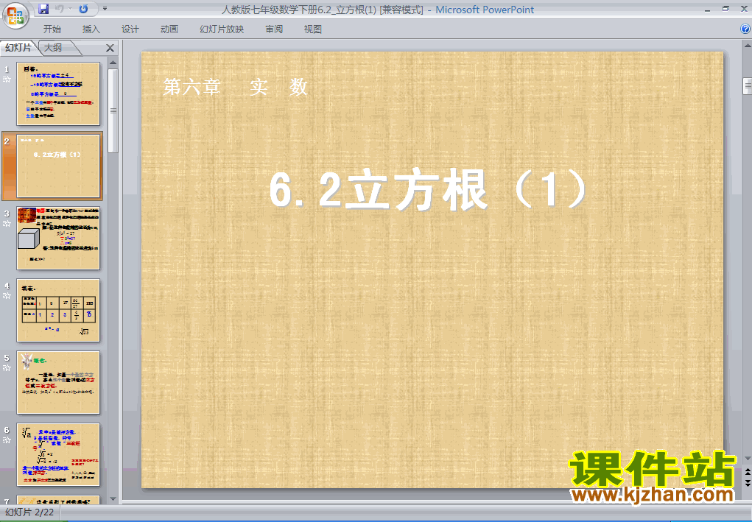Viewport: 752px width, 522px height.
Task: Go to next slide double-arrow button
Action: coord(747,483)
